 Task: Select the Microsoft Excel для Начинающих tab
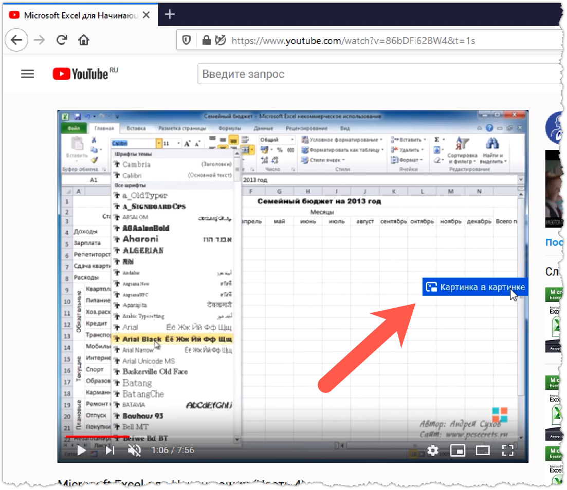pos(80,15)
